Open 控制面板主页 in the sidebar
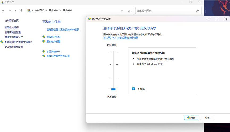The width and height of the screenshot is (230, 132). 11,20
